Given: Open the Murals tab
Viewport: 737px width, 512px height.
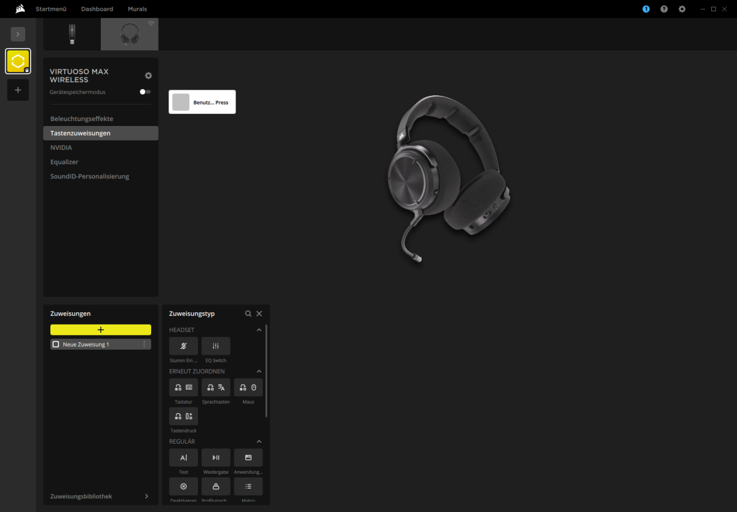Looking at the screenshot, I should click(x=137, y=9).
